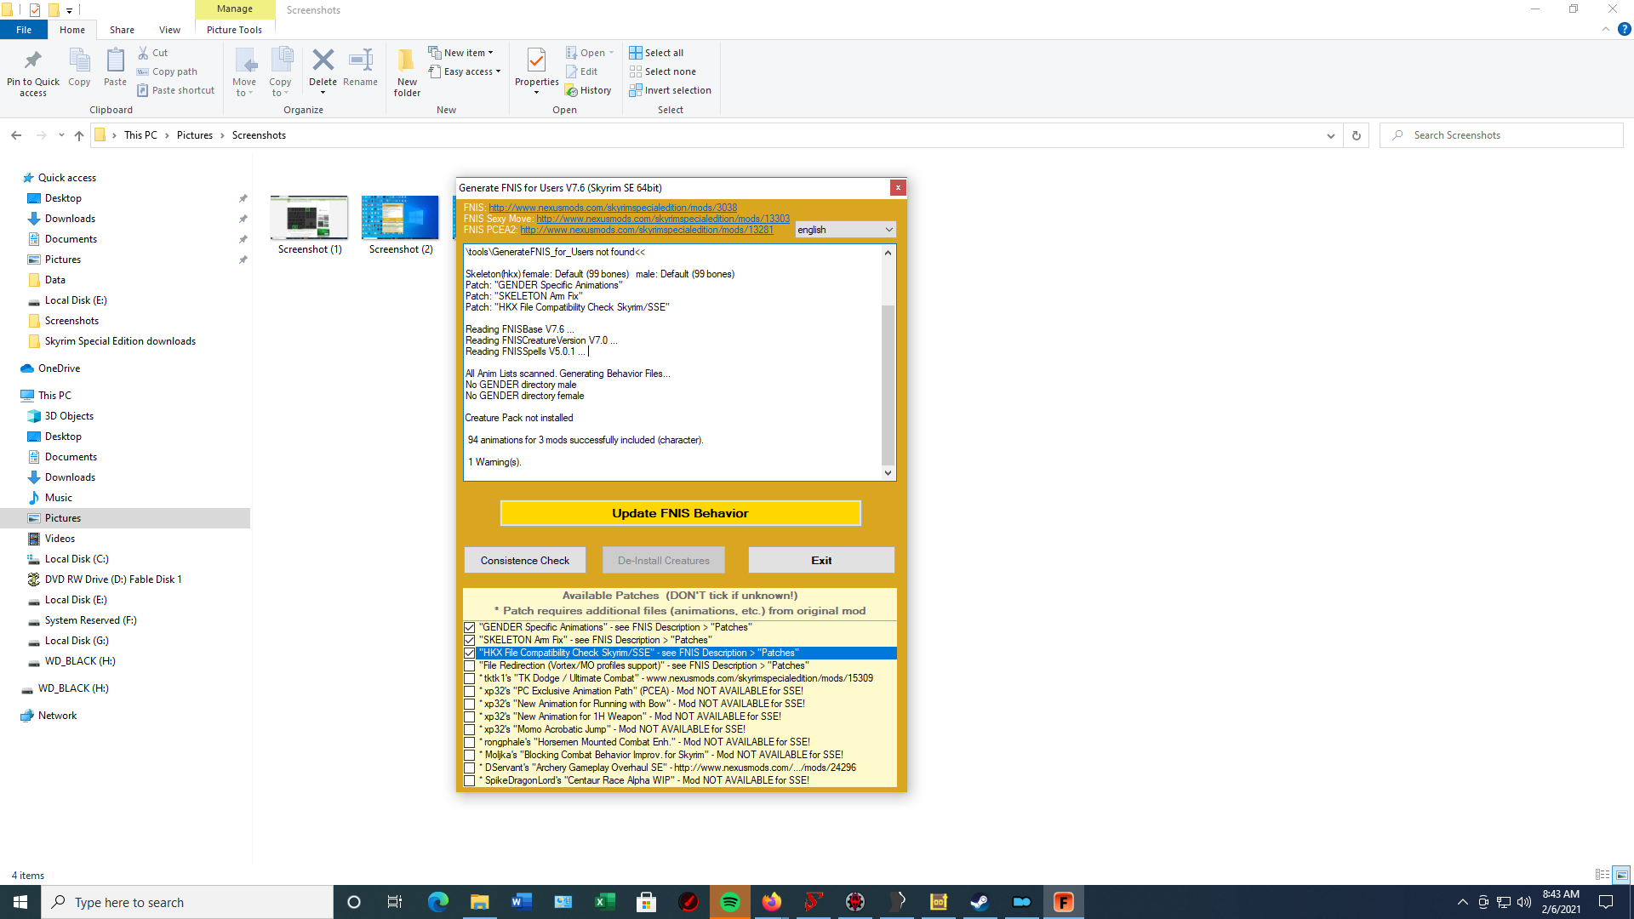Open the Share ribbon tab
This screenshot has height=919, width=1634.
tap(122, 30)
